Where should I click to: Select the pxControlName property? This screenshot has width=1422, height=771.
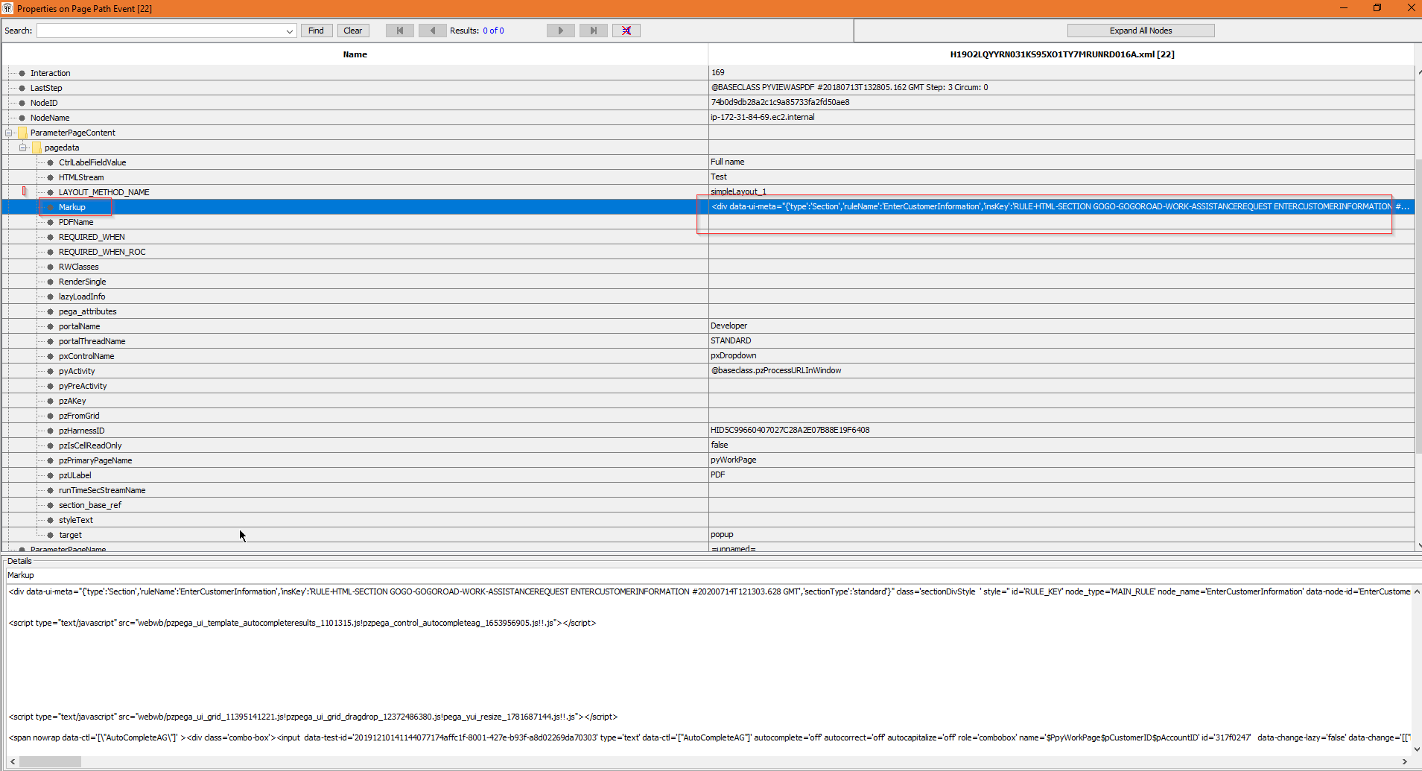click(x=86, y=356)
